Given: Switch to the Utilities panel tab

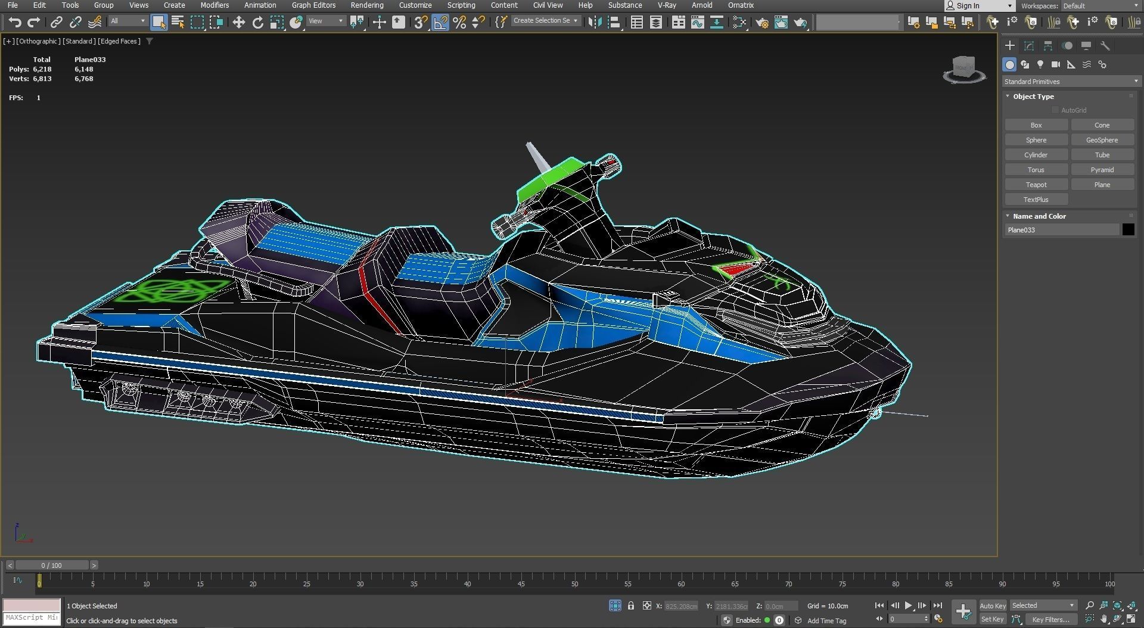Looking at the screenshot, I should point(1105,46).
